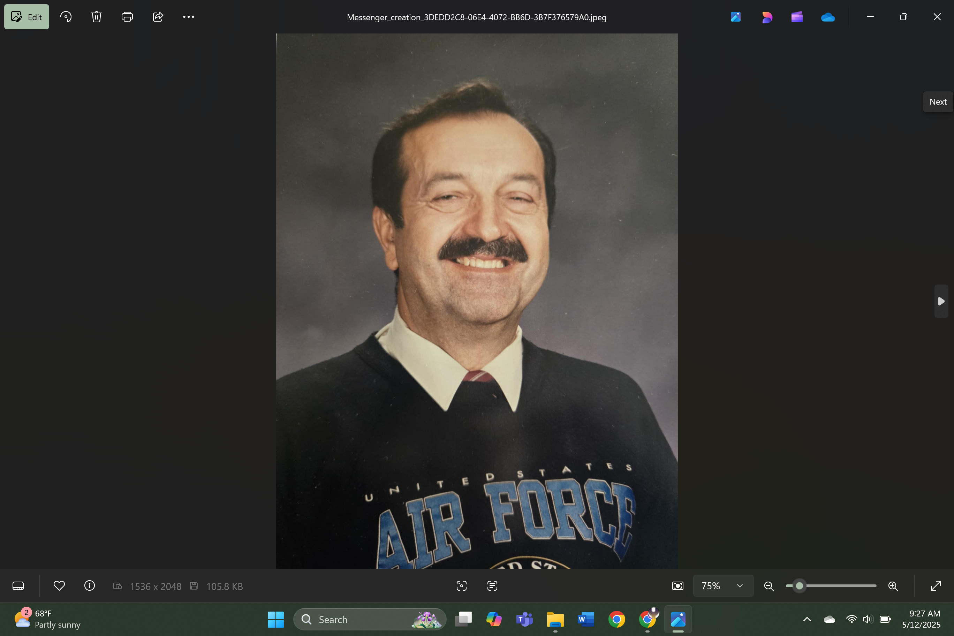Open OneDrive cloud icon in title bar
This screenshot has width=954, height=636.
pos(827,17)
